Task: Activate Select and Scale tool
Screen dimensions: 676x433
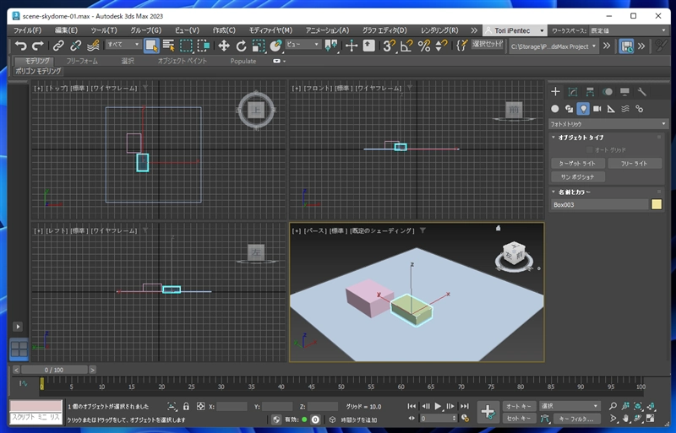Action: click(x=259, y=46)
